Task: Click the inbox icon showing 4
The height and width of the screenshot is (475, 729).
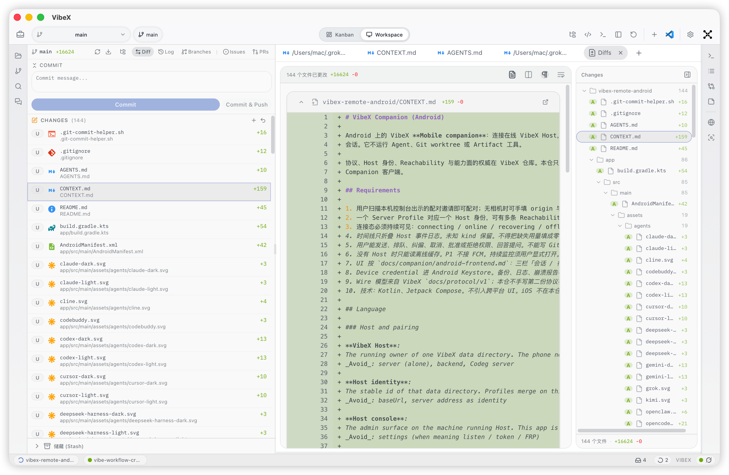Action: (x=640, y=460)
